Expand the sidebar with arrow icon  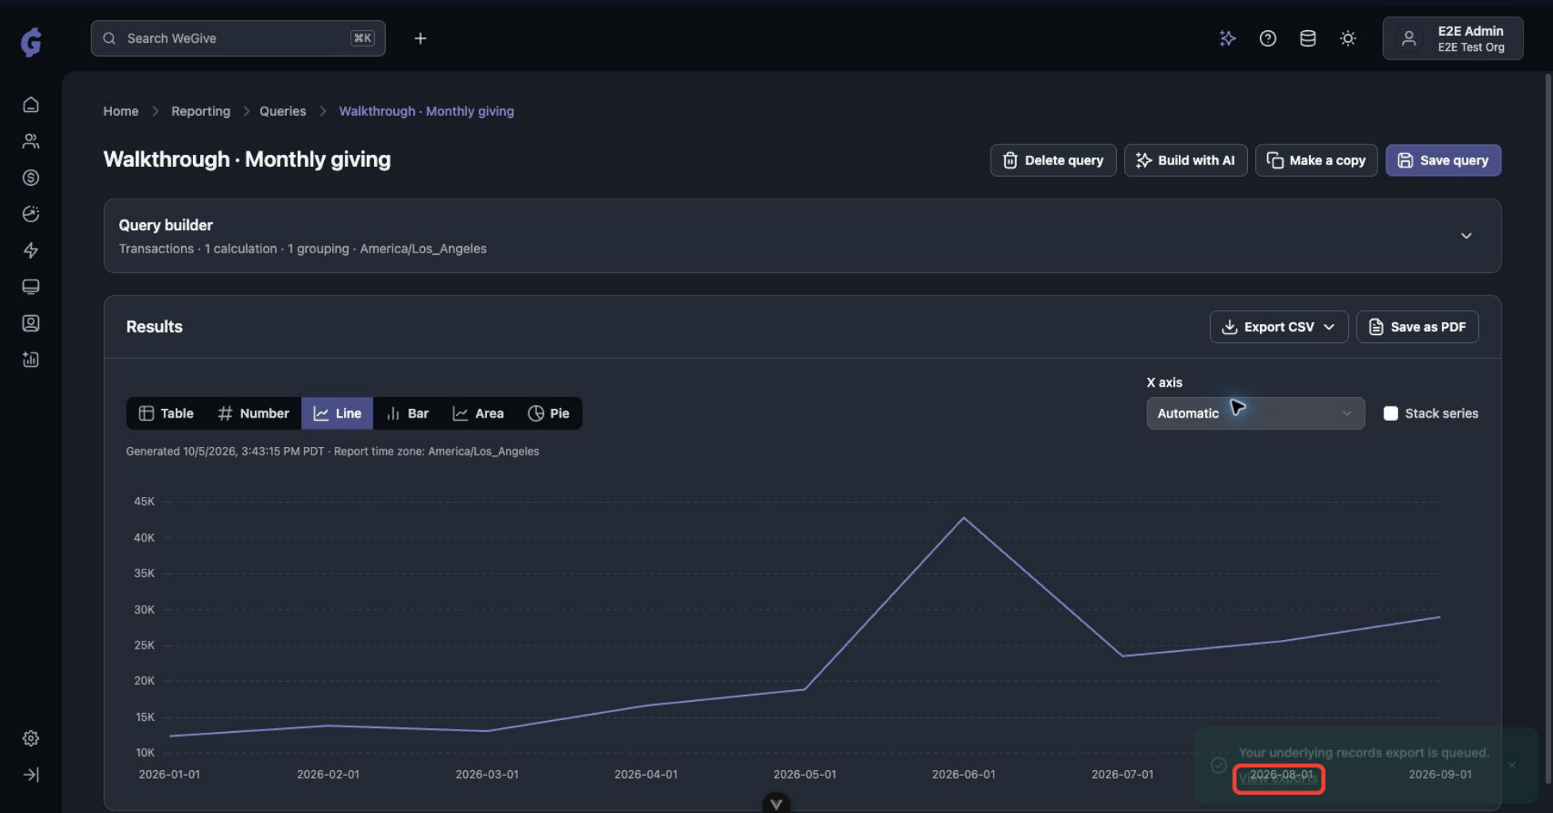[x=31, y=775]
